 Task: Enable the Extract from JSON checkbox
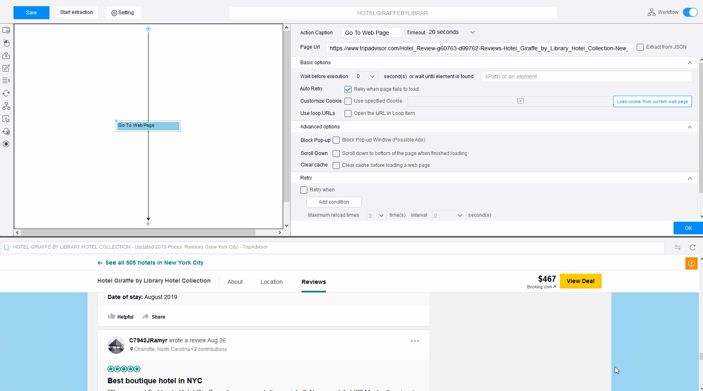coord(640,47)
